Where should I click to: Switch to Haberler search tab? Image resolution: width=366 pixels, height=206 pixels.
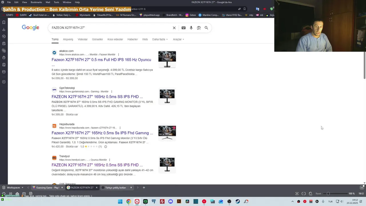click(132, 39)
